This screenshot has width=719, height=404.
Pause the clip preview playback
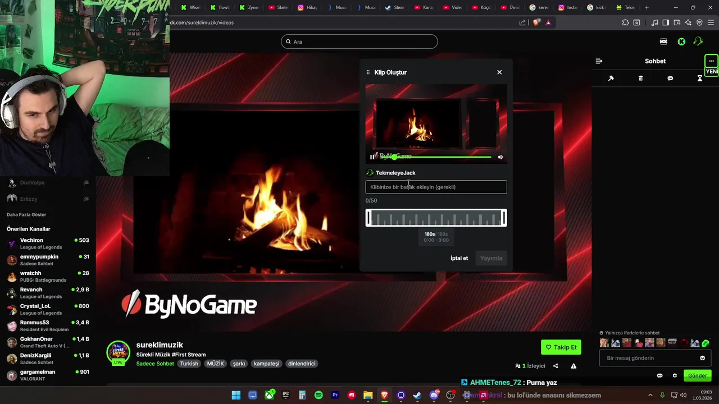pos(372,157)
